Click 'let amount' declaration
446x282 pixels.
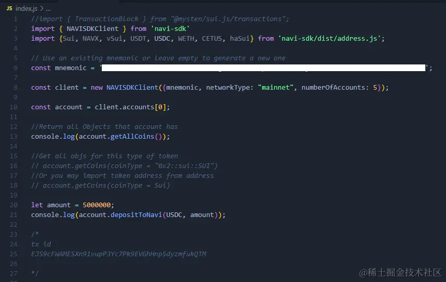[x=51, y=205]
